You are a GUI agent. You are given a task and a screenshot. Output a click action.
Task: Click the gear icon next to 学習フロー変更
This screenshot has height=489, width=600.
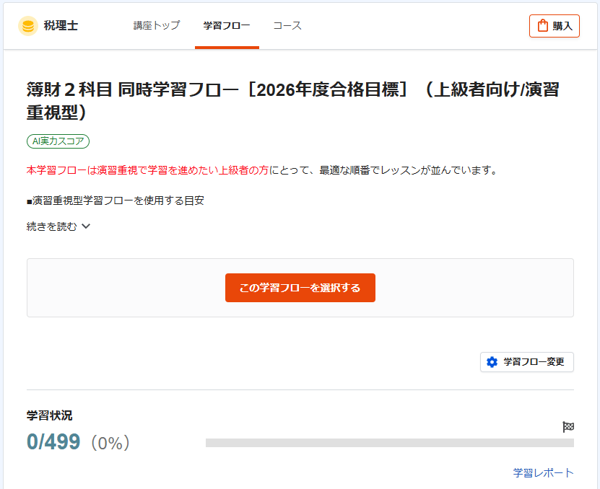tap(491, 362)
